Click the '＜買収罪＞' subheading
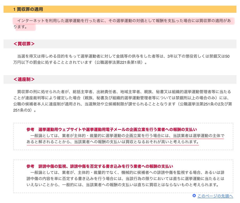The image size is (240, 203). (24, 44)
